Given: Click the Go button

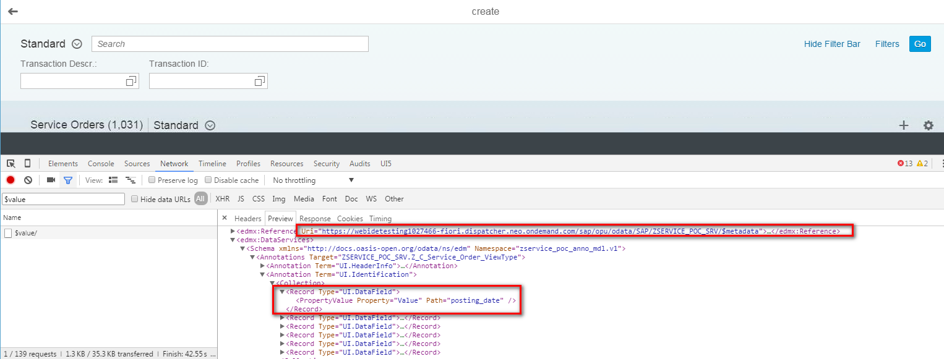Looking at the screenshot, I should (x=920, y=44).
